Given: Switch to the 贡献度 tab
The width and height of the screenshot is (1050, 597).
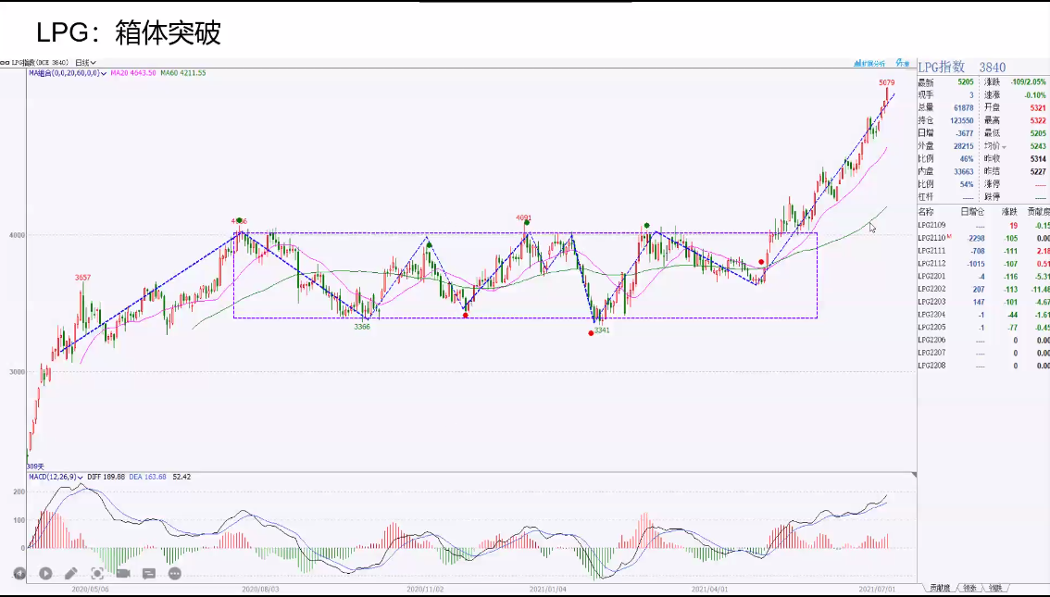Looking at the screenshot, I should tap(940, 589).
